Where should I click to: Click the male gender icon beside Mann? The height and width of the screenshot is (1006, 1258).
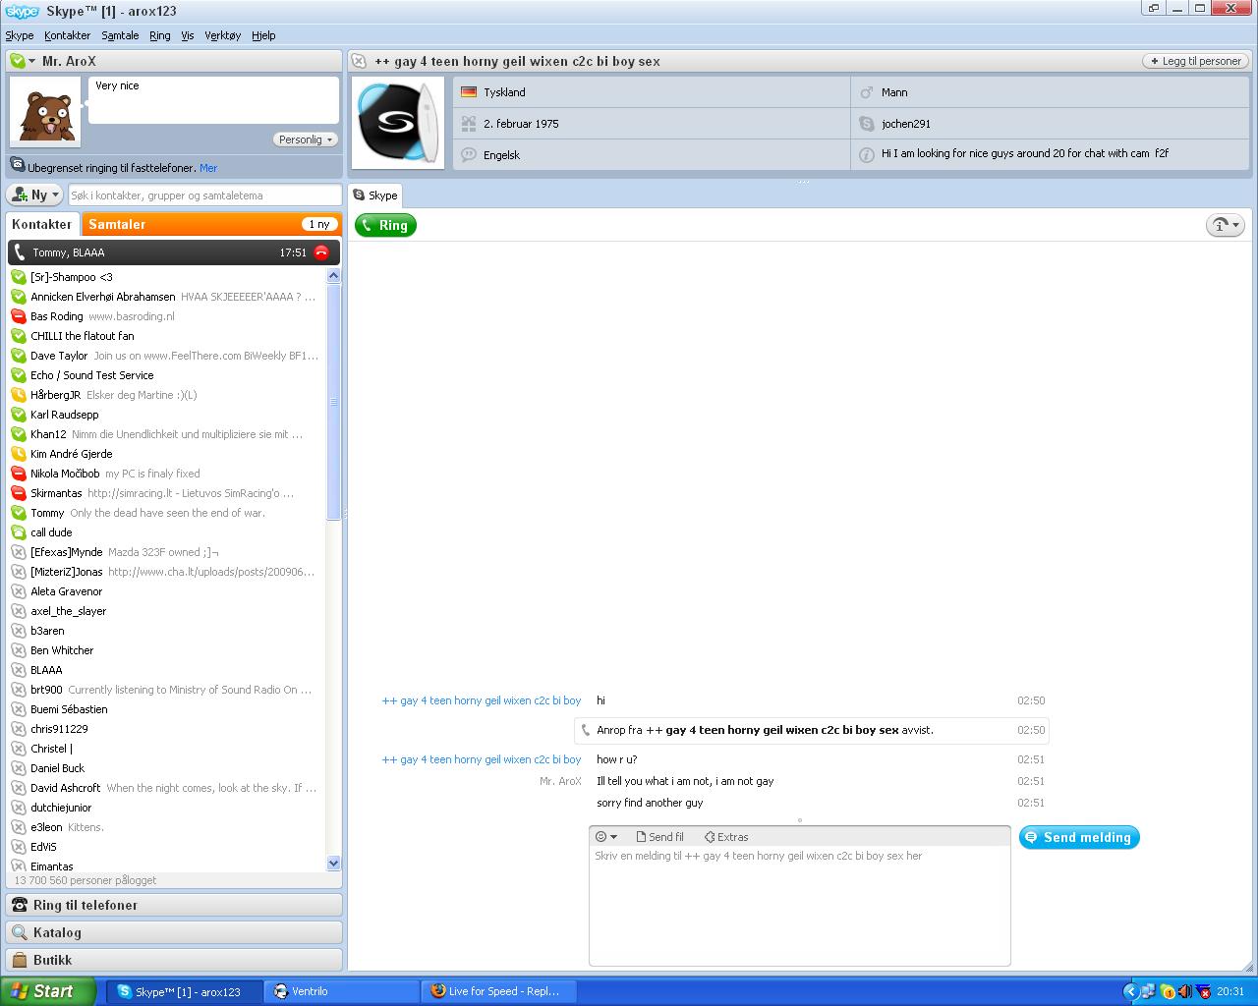pyautogui.click(x=866, y=92)
